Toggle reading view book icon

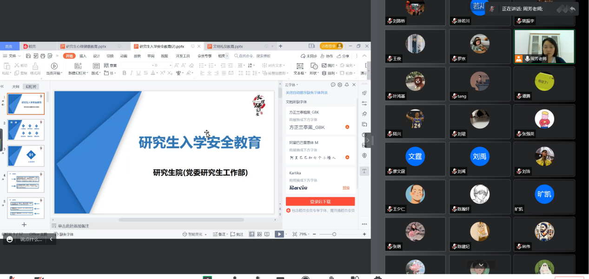[267, 234]
